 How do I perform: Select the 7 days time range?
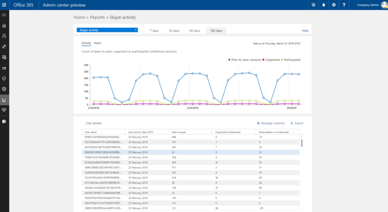(x=154, y=31)
